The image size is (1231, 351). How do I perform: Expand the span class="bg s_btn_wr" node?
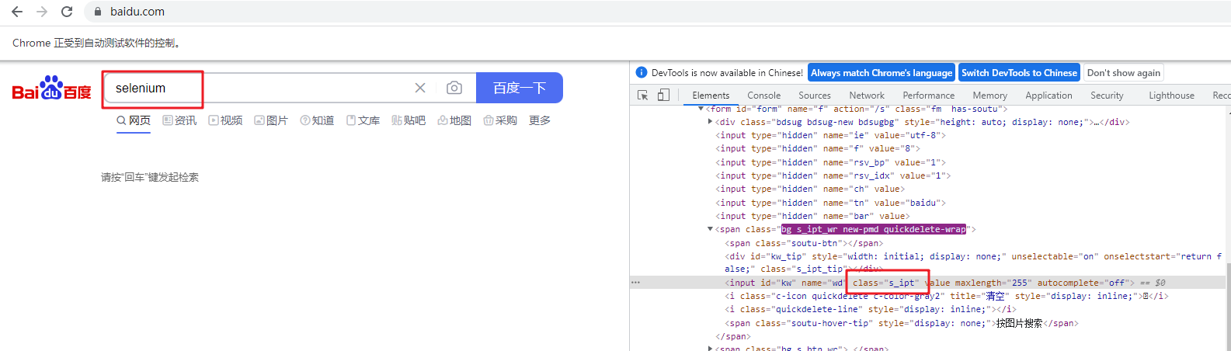(x=711, y=349)
